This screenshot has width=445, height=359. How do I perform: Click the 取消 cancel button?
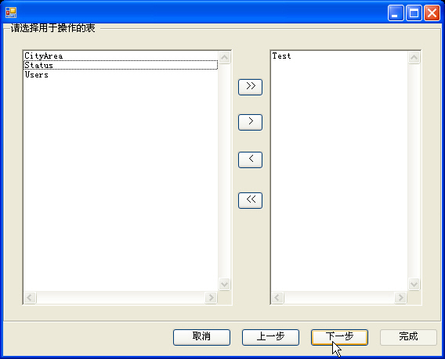(201, 337)
